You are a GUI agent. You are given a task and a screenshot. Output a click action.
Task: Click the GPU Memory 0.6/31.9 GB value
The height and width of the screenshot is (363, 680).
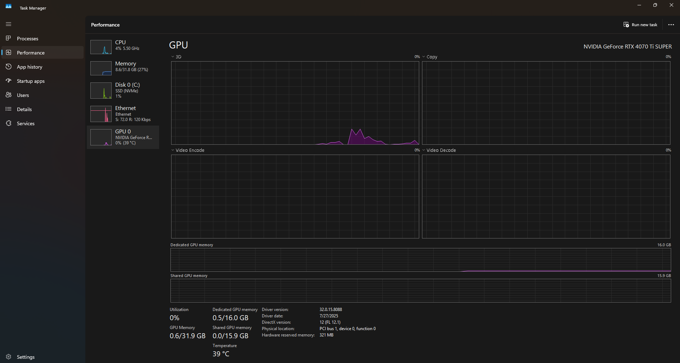[187, 336]
